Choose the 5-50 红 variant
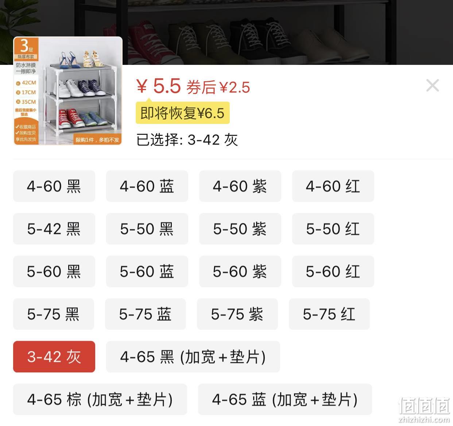 click(333, 228)
